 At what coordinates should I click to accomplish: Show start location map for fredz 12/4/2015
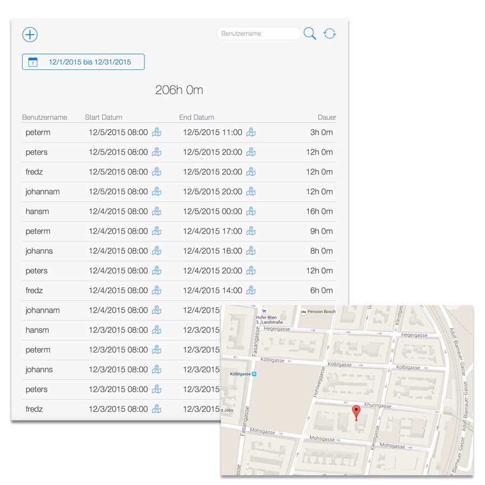click(x=156, y=290)
